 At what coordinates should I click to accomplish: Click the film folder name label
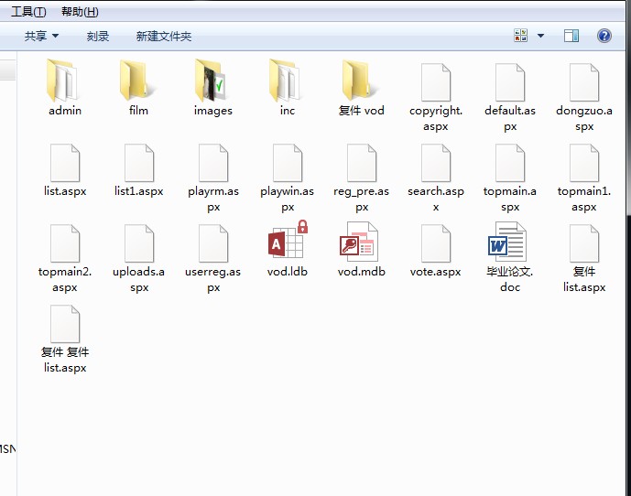tap(139, 110)
